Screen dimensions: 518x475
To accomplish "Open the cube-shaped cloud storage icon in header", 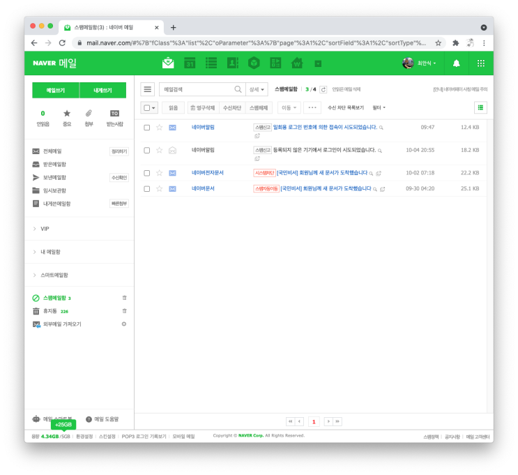I will (x=254, y=63).
